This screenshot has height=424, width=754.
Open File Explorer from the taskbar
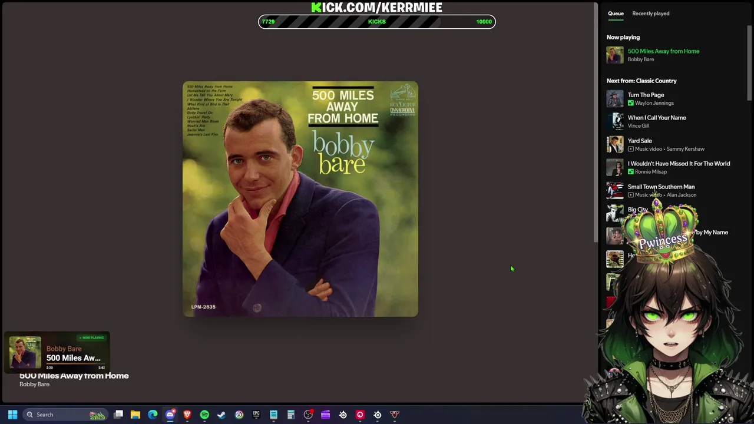coord(135,415)
